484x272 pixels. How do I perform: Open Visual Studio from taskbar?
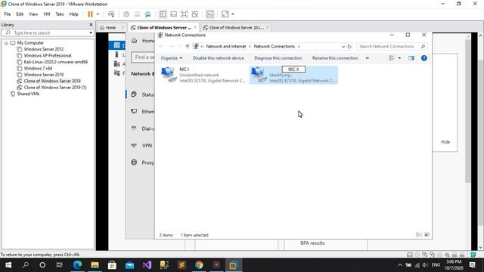click(147, 265)
